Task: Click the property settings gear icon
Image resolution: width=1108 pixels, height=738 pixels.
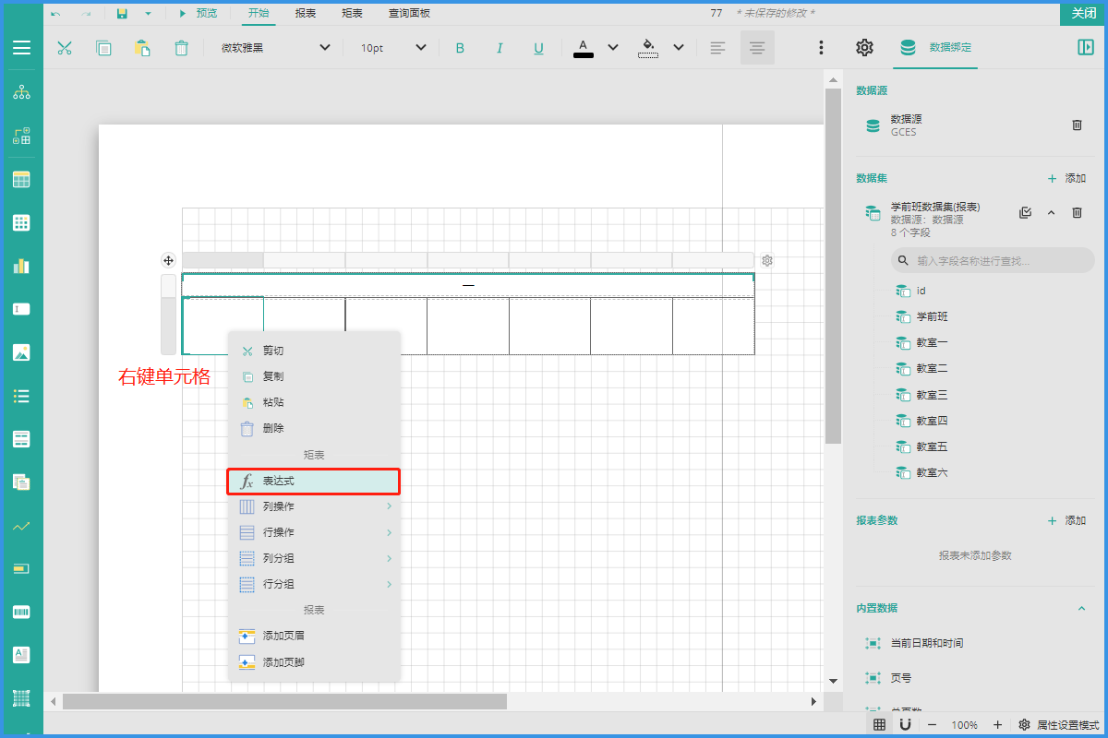Action: pyautogui.click(x=864, y=48)
